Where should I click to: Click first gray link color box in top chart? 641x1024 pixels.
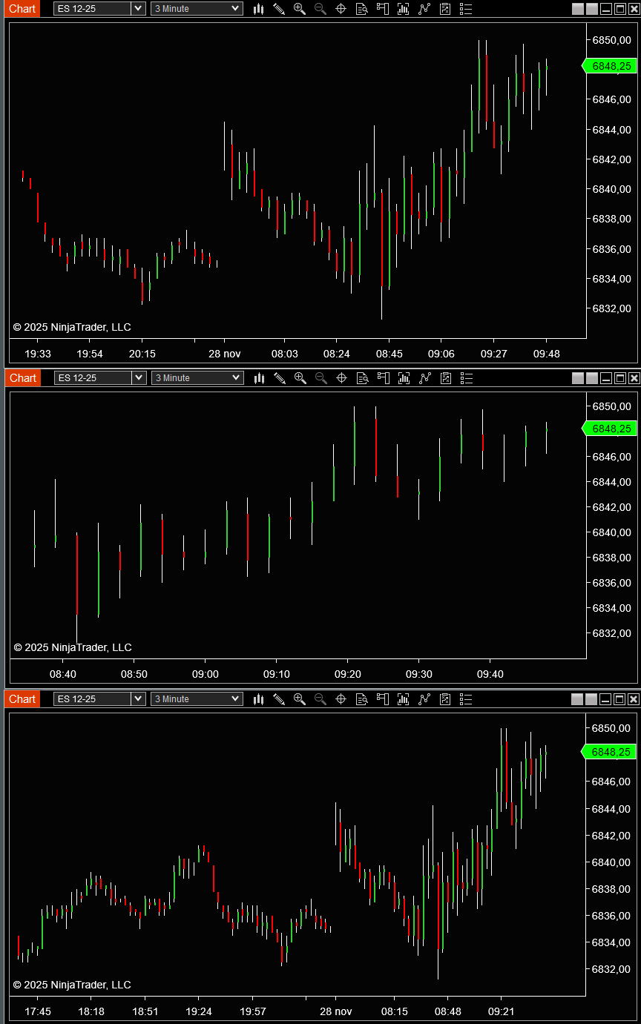click(x=578, y=9)
